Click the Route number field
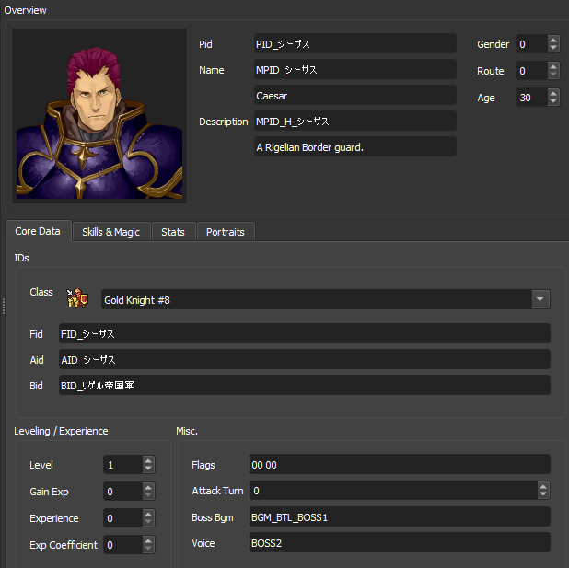This screenshot has height=568, width=569. tap(532, 71)
